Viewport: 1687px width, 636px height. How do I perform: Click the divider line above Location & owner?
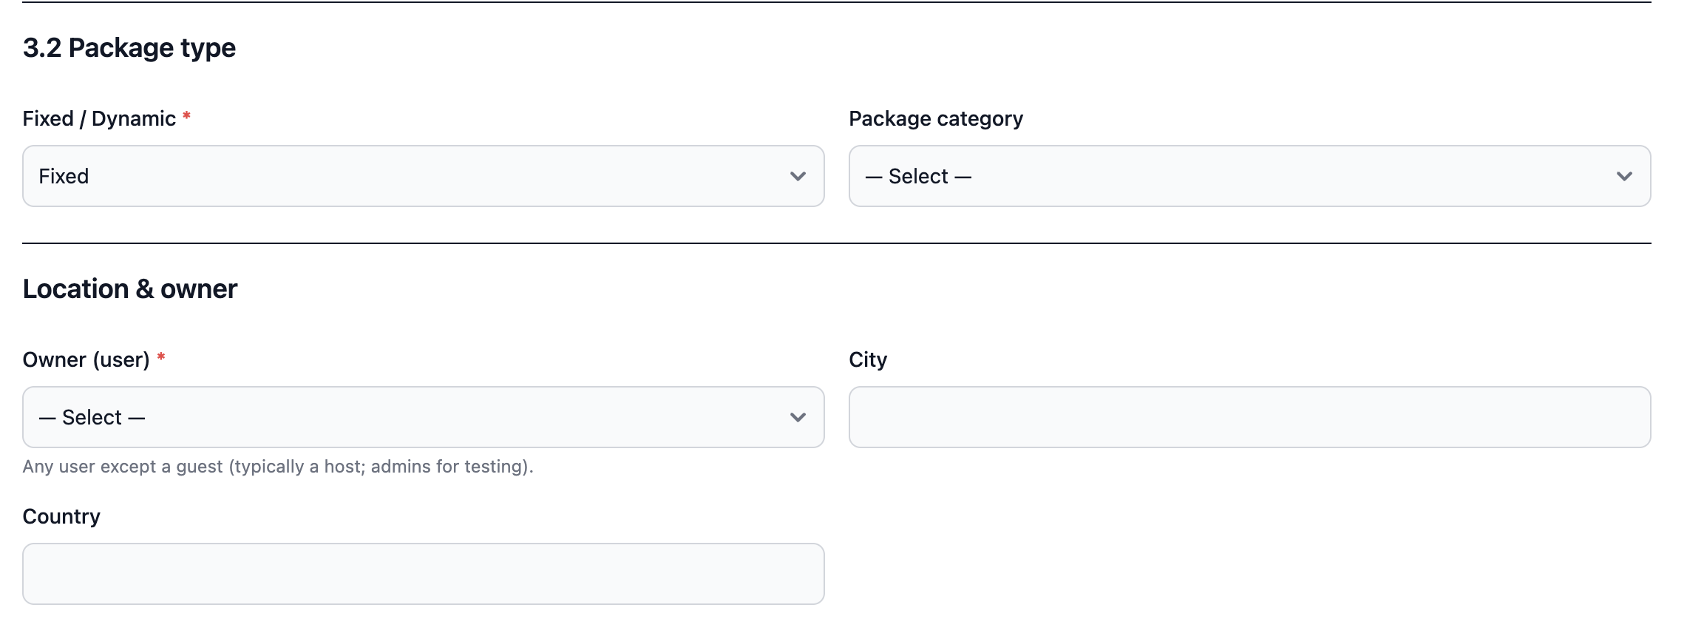[x=836, y=243]
